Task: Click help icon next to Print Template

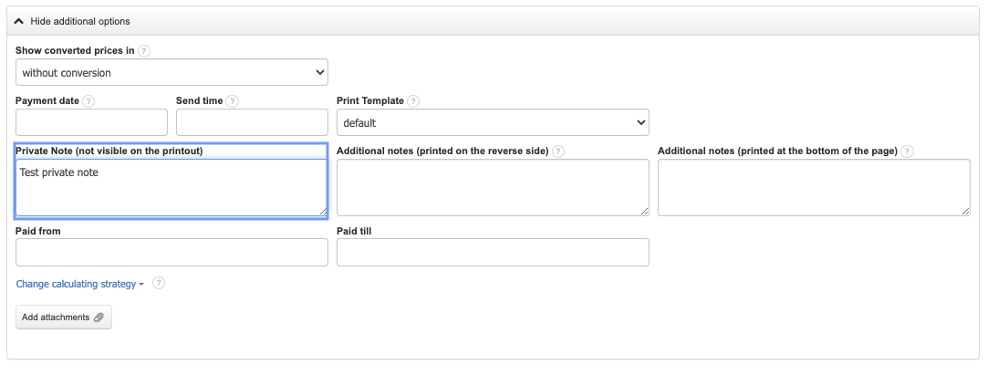Action: pos(413,101)
